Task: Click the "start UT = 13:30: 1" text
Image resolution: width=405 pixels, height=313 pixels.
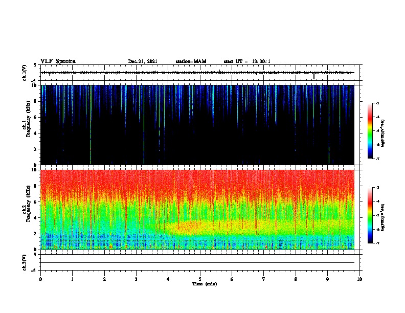Action: pos(247,61)
